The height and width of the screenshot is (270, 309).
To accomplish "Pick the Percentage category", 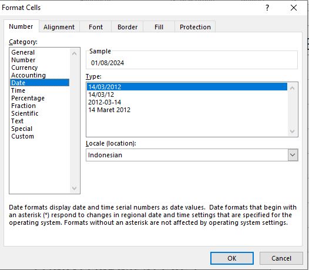I will (39, 98).
